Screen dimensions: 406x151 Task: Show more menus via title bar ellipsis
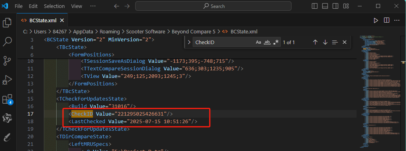(x=93, y=6)
